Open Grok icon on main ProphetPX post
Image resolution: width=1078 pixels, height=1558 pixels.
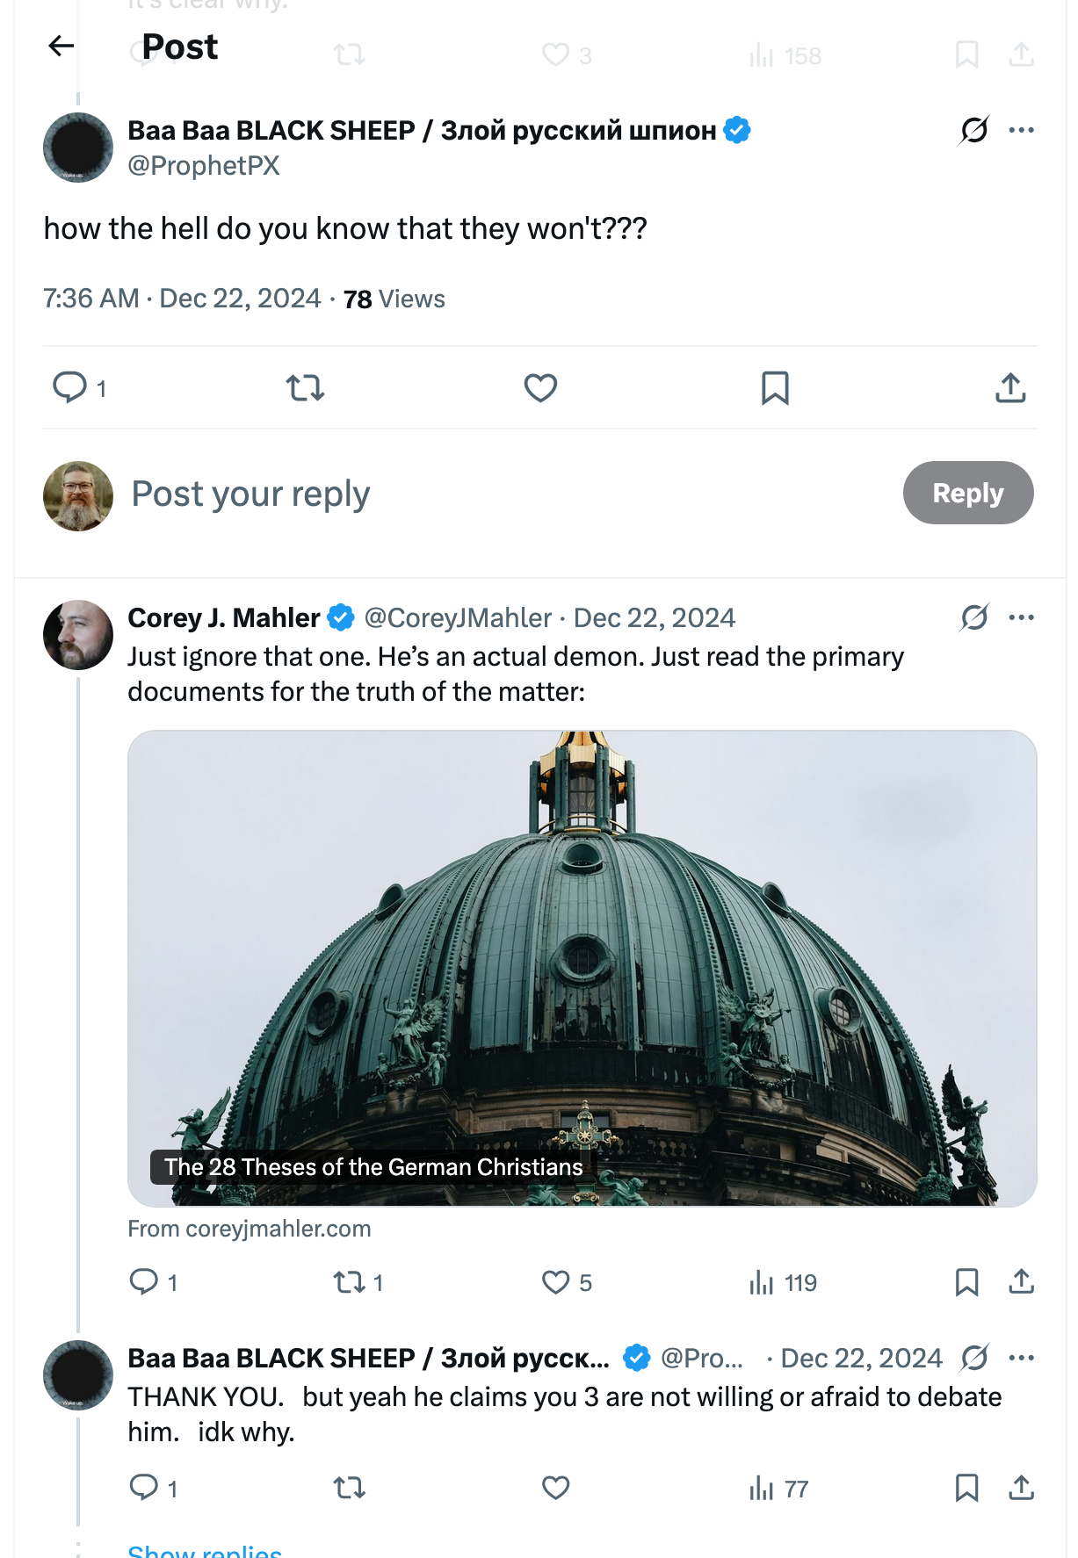[x=973, y=130]
